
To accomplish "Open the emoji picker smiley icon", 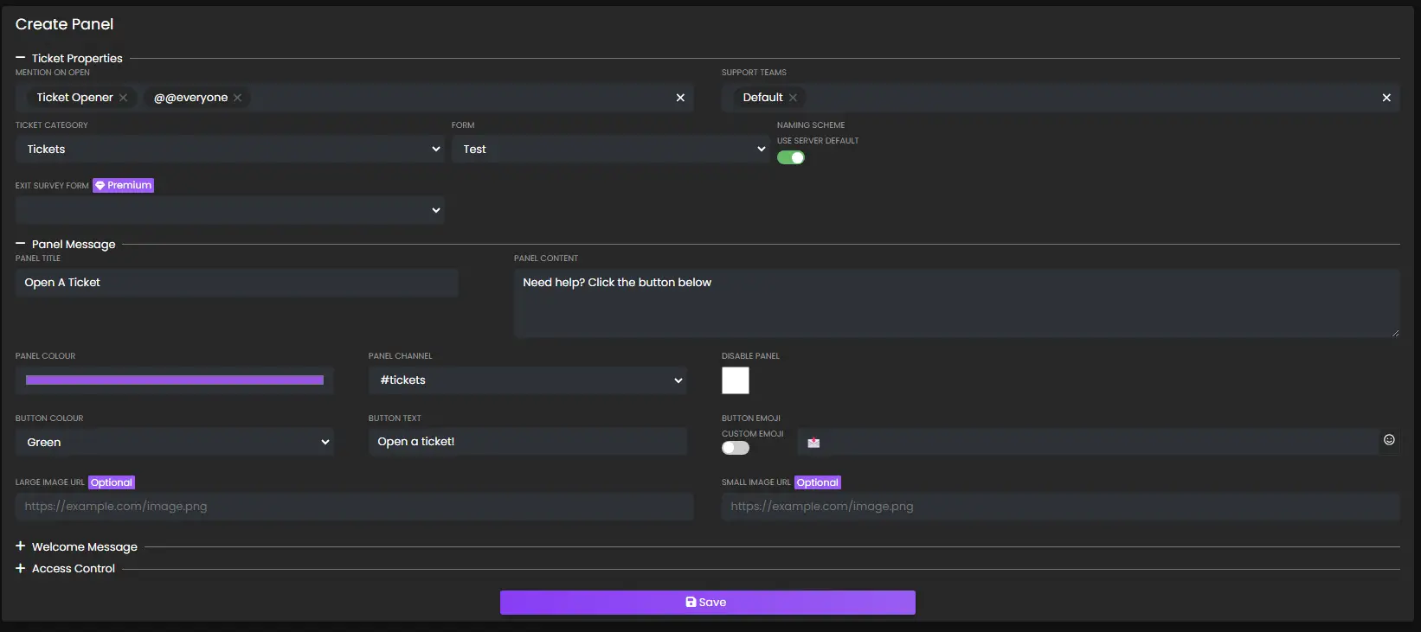I will click(x=1389, y=440).
